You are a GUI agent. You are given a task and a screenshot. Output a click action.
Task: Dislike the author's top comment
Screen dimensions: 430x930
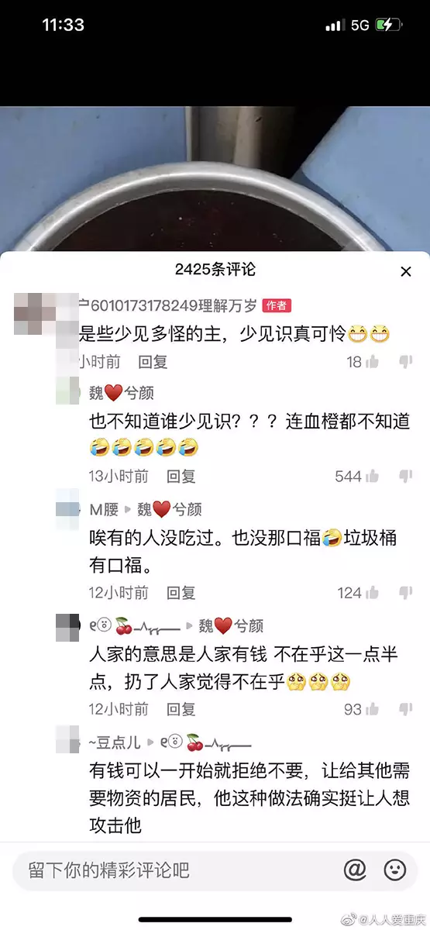405,361
